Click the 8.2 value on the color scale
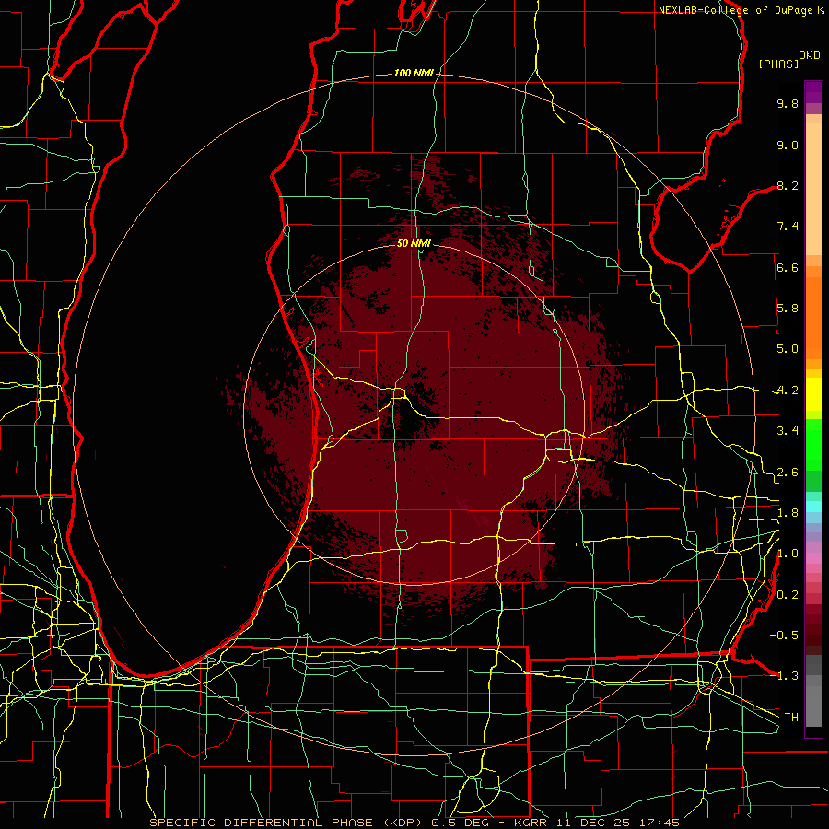The height and width of the screenshot is (829, 829). click(x=788, y=185)
